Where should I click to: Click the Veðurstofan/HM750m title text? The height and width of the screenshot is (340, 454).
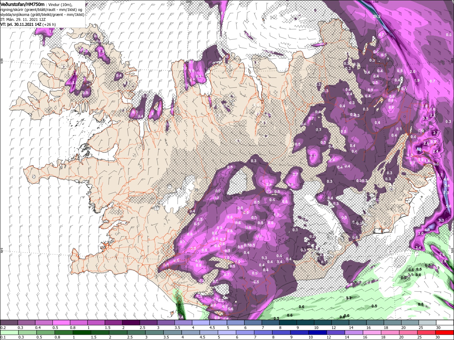[22, 4]
